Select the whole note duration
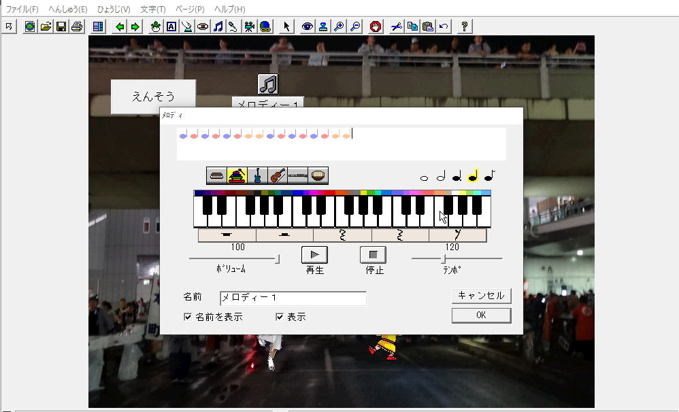This screenshot has height=412, width=679. coord(425,177)
